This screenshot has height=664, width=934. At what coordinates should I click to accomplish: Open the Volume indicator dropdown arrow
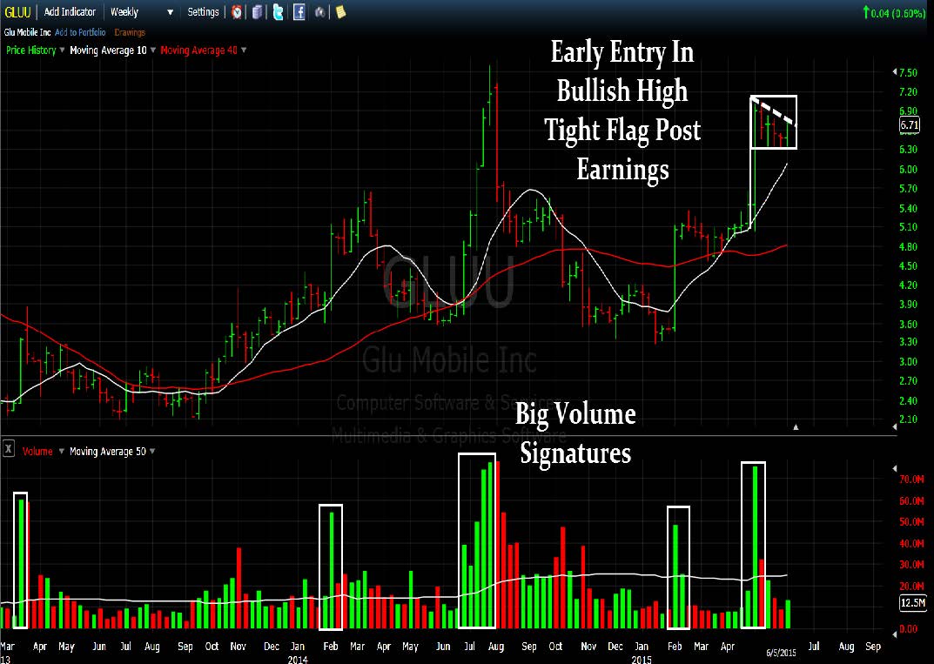(x=61, y=452)
